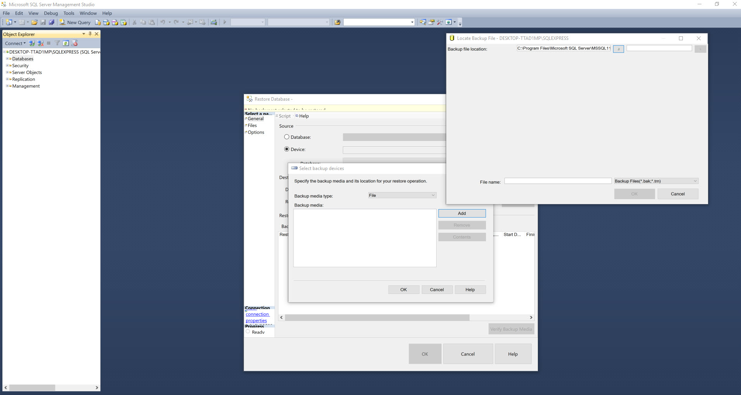This screenshot has width=741, height=395.
Task: Open Object Explorer window position dropdown arrow
Action: (x=84, y=34)
